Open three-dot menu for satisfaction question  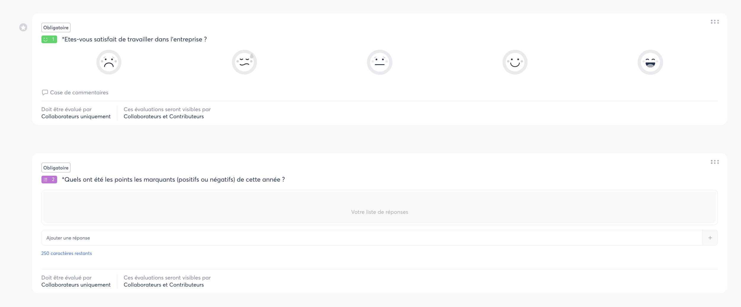click(714, 22)
